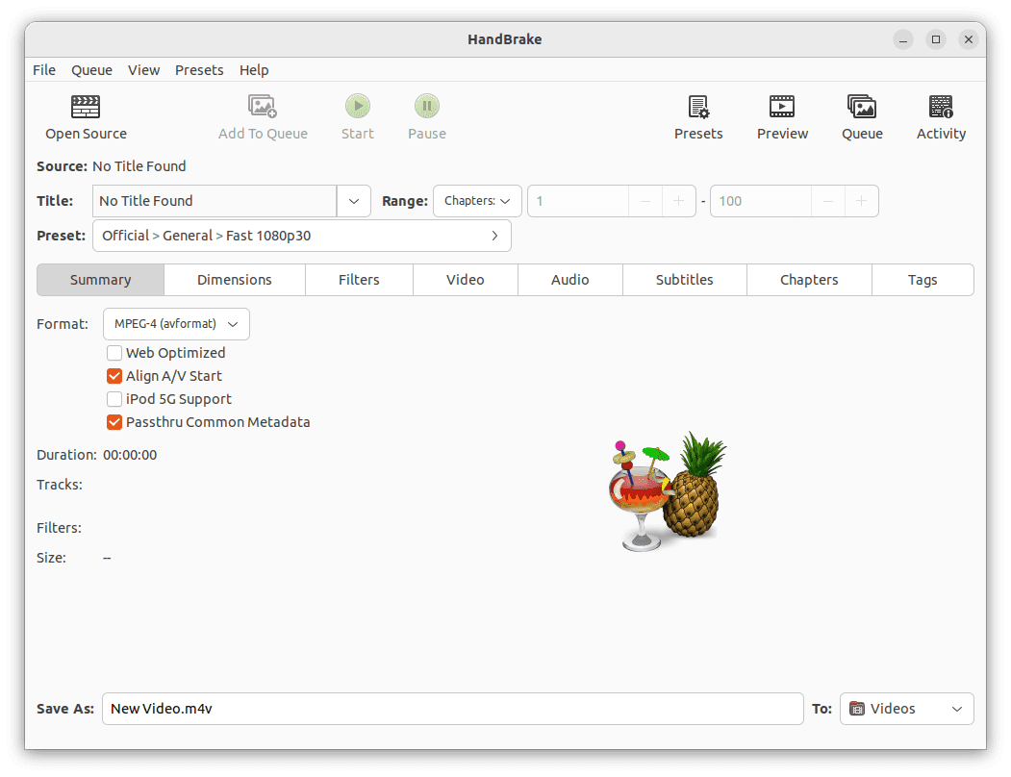Expand the Title dropdown arrow
Image resolution: width=1011 pixels, height=777 pixels.
point(353,201)
